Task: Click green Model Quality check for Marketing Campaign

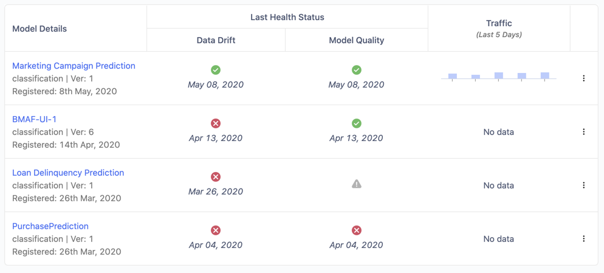Action: [x=357, y=70]
